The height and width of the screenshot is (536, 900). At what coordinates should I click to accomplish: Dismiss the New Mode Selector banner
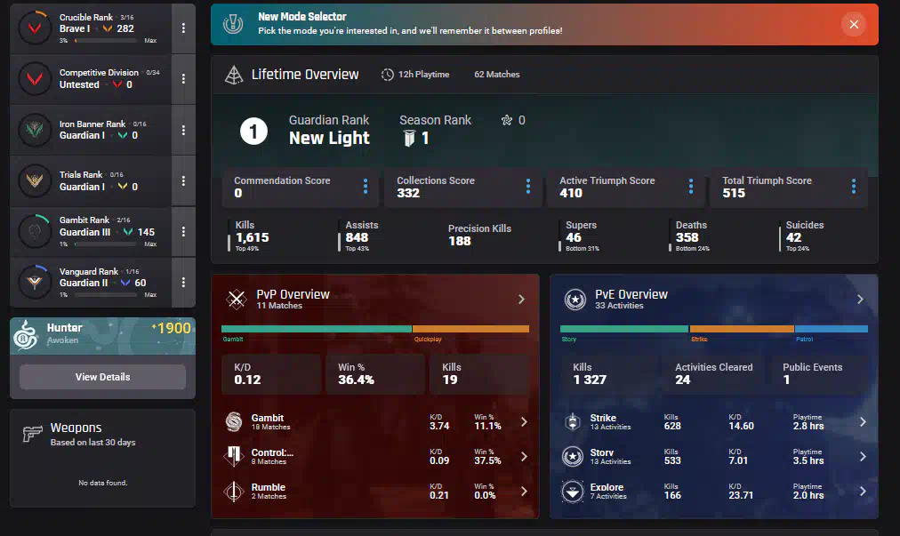(854, 24)
